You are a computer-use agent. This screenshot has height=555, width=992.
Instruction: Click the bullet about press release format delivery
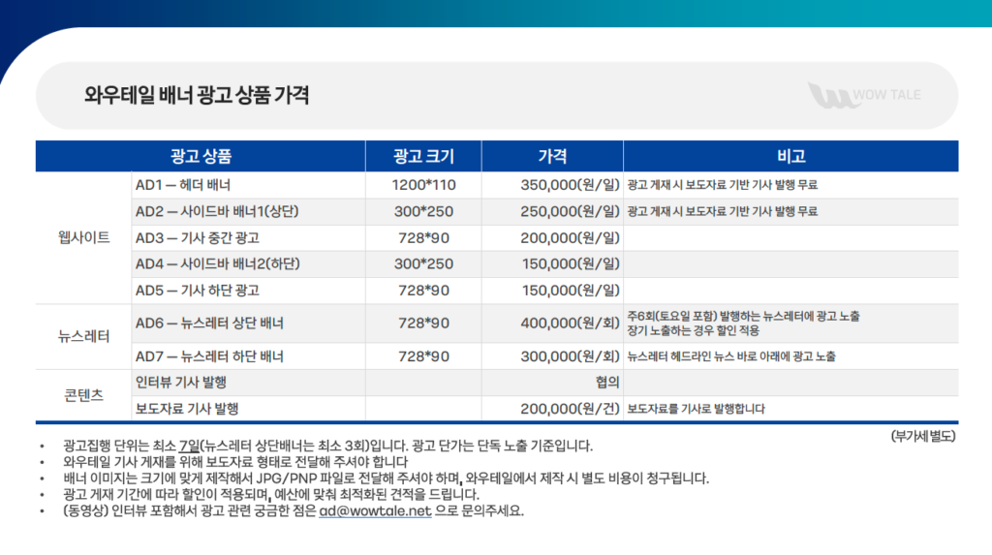pos(235,462)
